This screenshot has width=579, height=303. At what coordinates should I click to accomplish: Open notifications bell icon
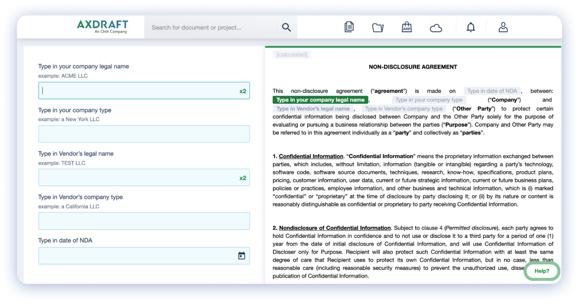click(471, 27)
